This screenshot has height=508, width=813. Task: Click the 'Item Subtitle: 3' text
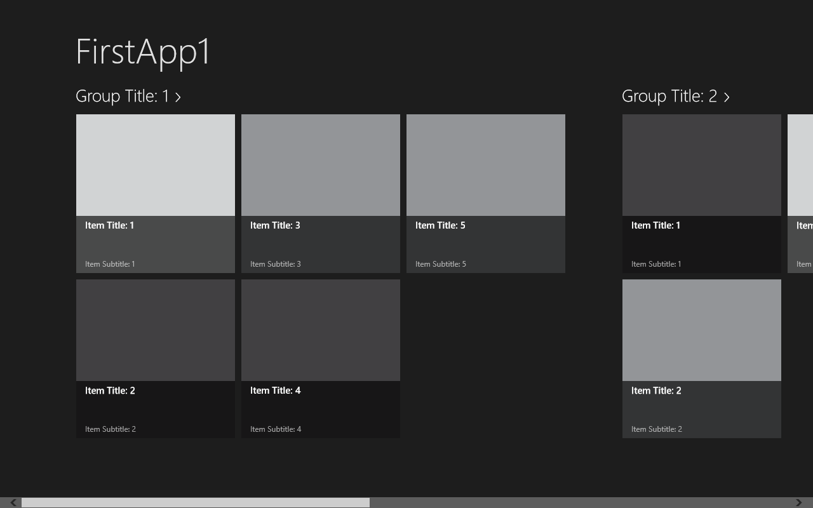point(276,264)
